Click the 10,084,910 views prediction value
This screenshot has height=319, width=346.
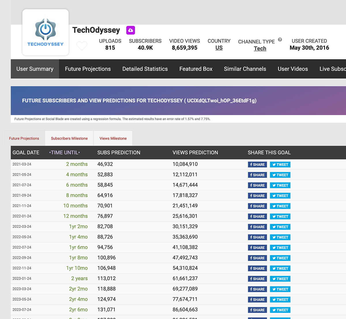[185, 164]
